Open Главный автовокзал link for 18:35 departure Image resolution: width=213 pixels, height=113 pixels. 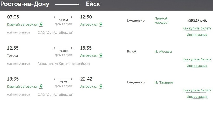point(23,86)
